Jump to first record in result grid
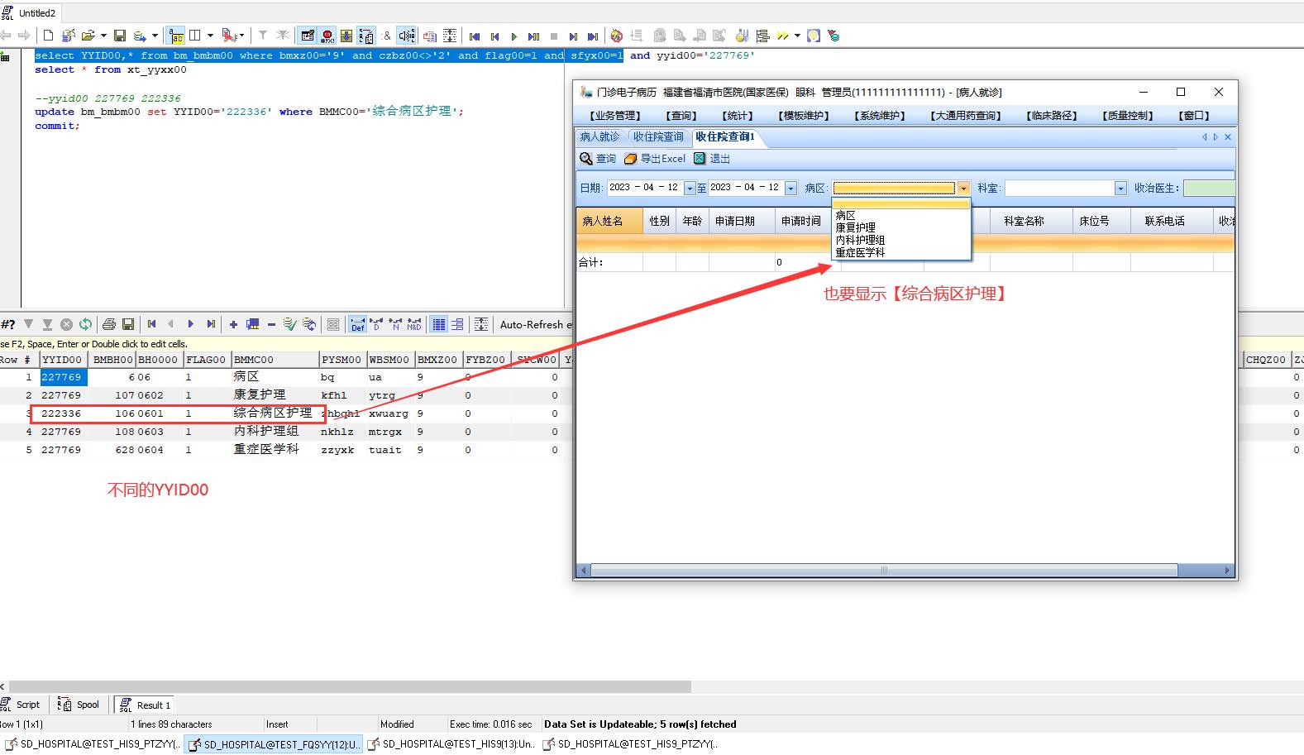Screen dimensions: 1304x755 pyautogui.click(x=151, y=324)
